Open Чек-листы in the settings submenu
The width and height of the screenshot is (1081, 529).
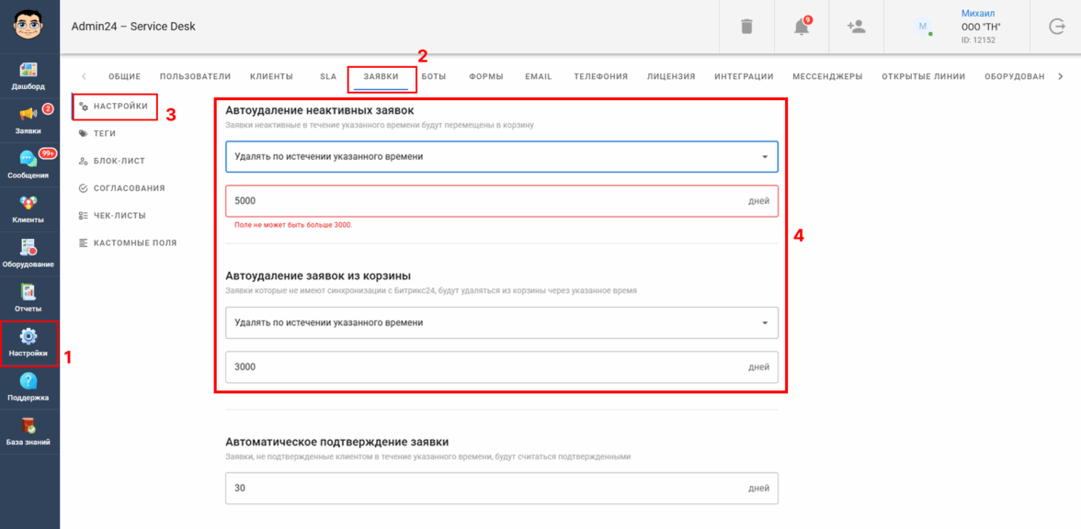pyautogui.click(x=112, y=216)
